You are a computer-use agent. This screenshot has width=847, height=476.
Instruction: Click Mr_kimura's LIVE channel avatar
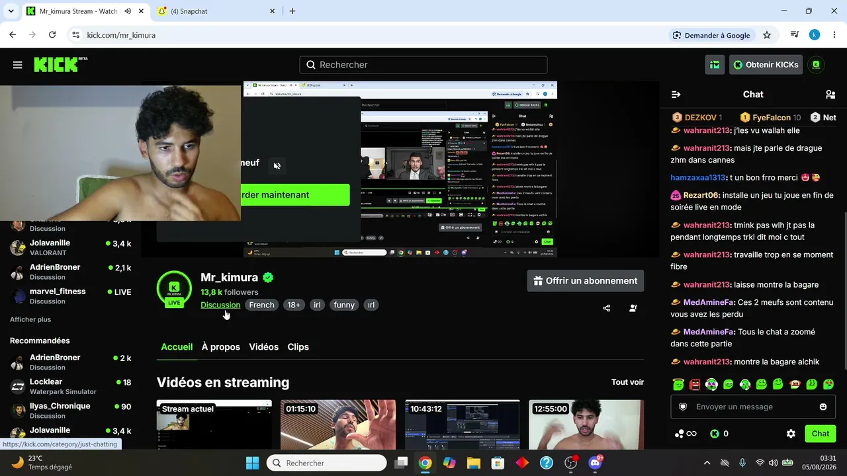[x=174, y=288]
